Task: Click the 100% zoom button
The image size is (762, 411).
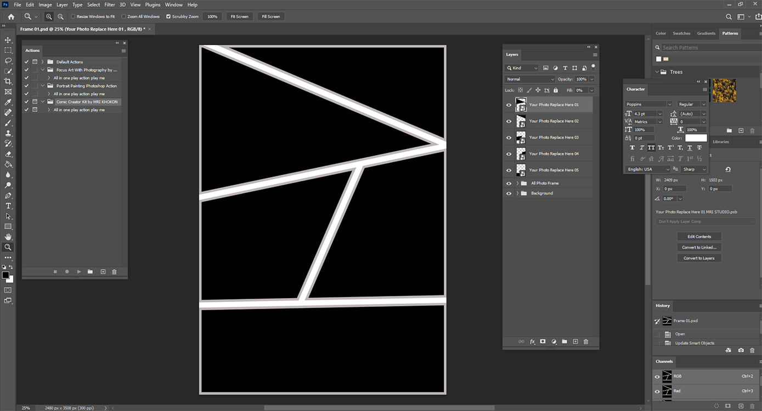Action: click(x=212, y=16)
